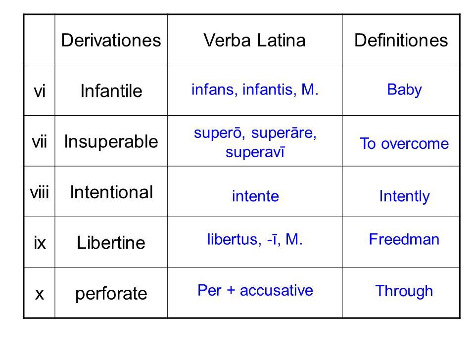
Task: Click row numeral viii
Action: pos(40,192)
